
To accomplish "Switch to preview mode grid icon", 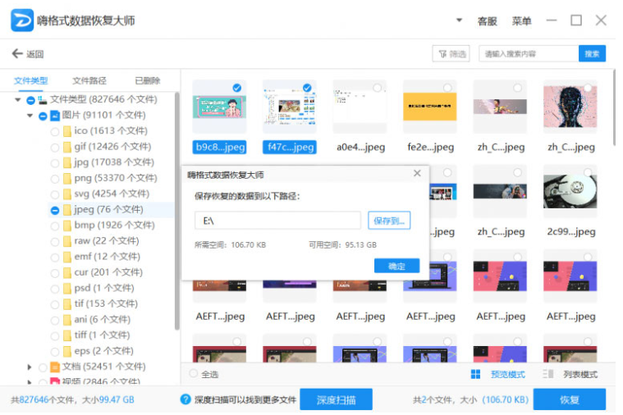I will 475,374.
